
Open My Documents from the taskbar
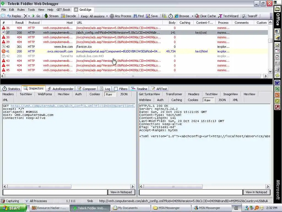coord(130,208)
